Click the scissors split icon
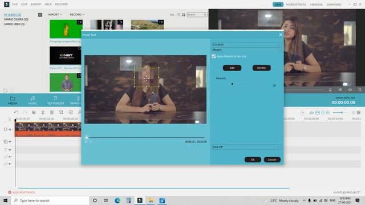The height and width of the screenshot is (205, 365). click(x=43, y=112)
